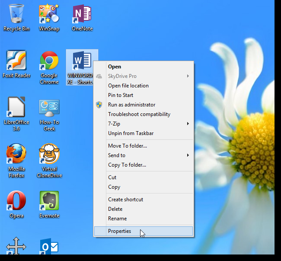Choose Properties from the context menu
The width and height of the screenshot is (281, 261).
click(x=120, y=231)
